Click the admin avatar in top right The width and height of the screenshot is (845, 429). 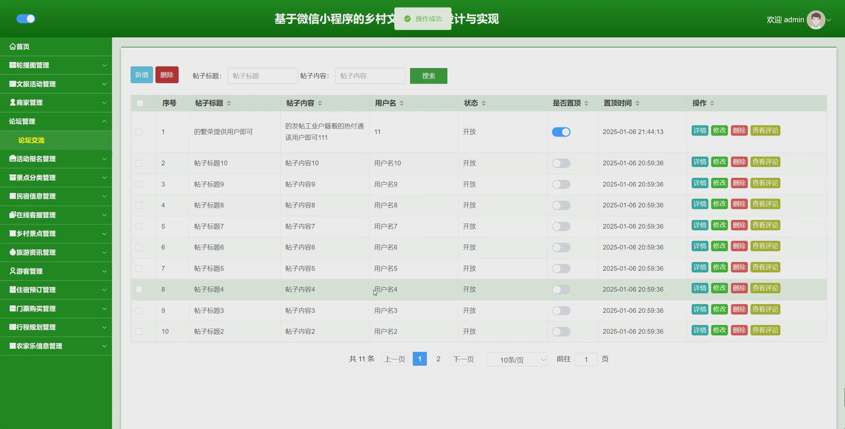coord(816,19)
